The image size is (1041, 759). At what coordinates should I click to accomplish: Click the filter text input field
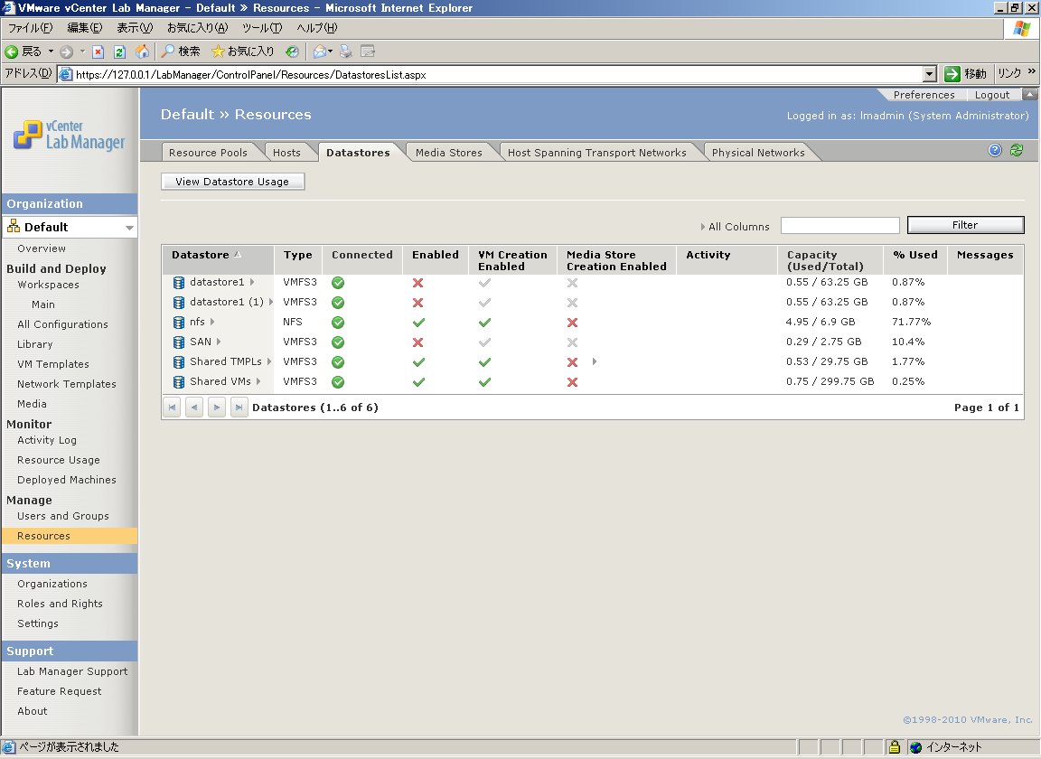point(839,225)
